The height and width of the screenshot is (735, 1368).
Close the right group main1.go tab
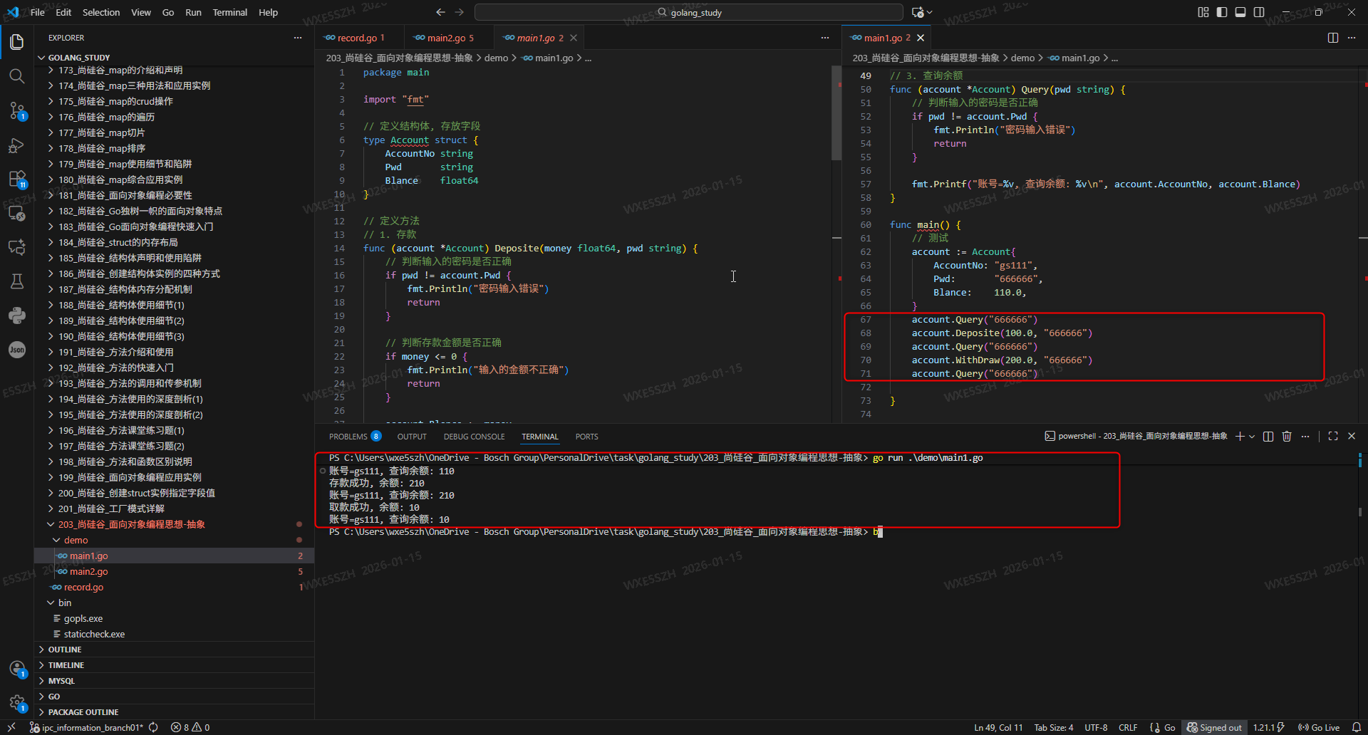point(921,38)
